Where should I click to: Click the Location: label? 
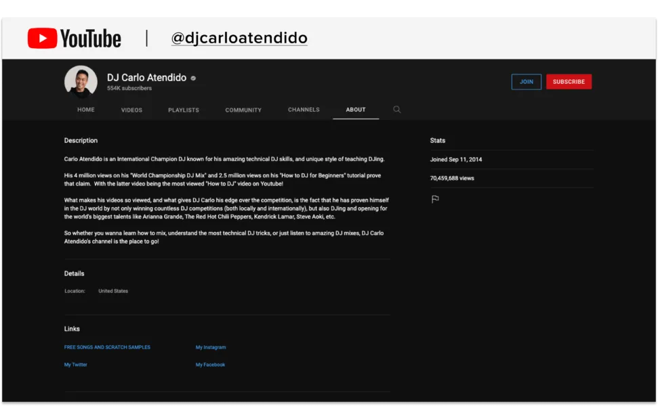[x=75, y=291]
